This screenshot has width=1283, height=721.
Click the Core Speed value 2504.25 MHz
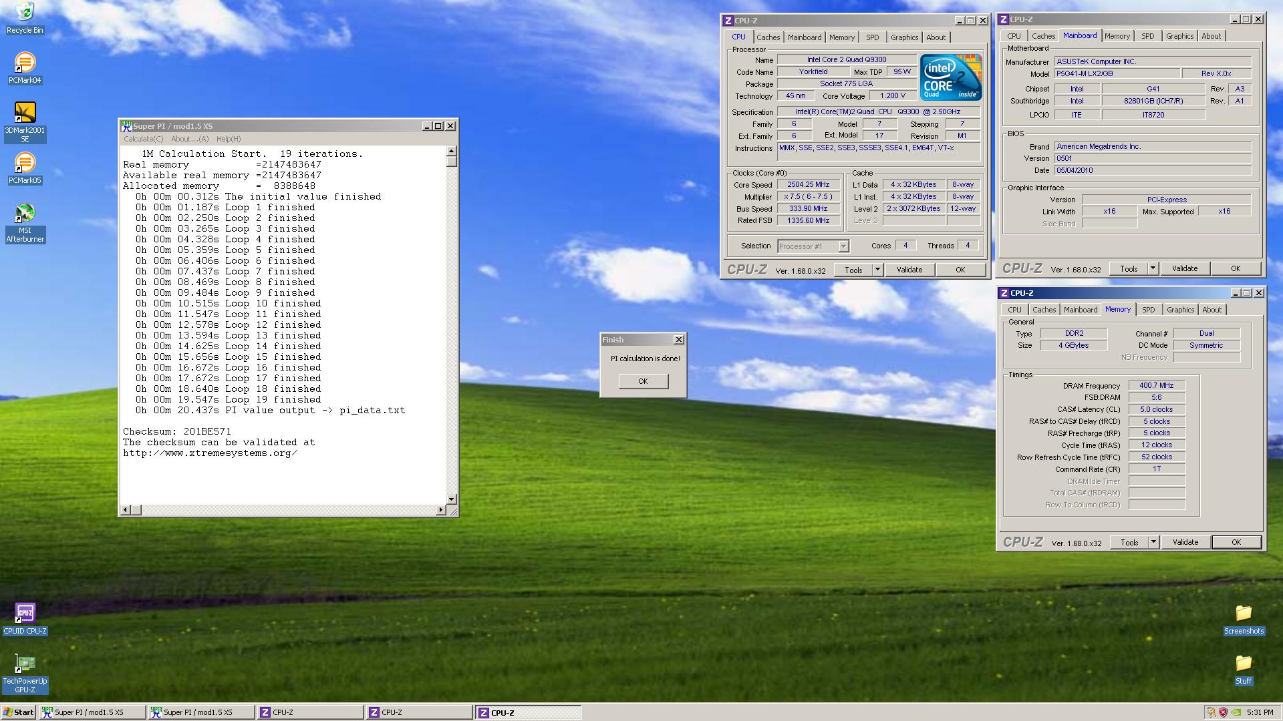click(808, 185)
